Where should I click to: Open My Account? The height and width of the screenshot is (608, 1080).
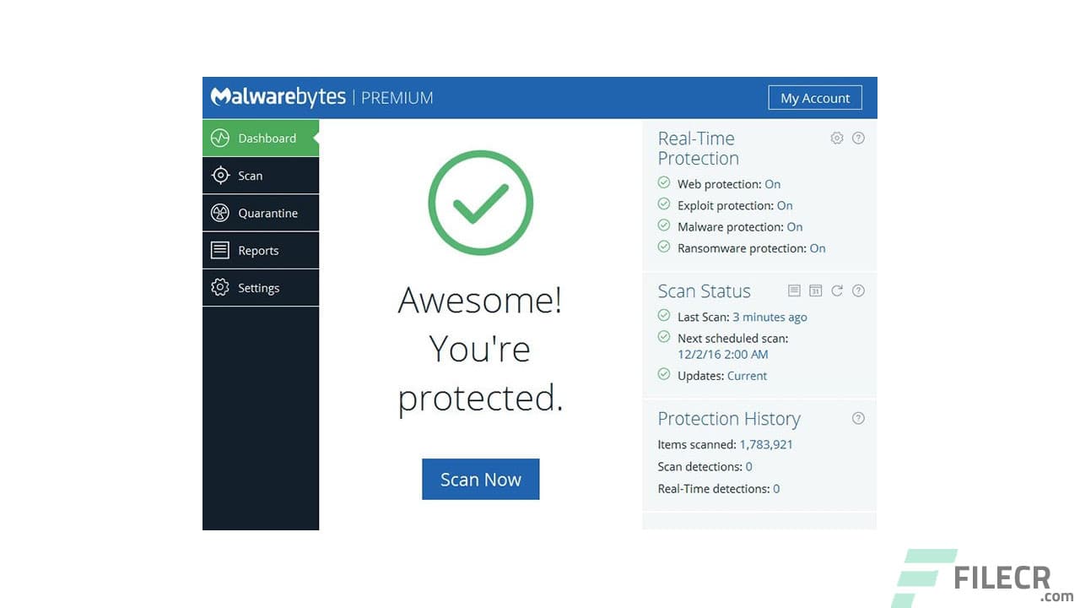tap(814, 97)
